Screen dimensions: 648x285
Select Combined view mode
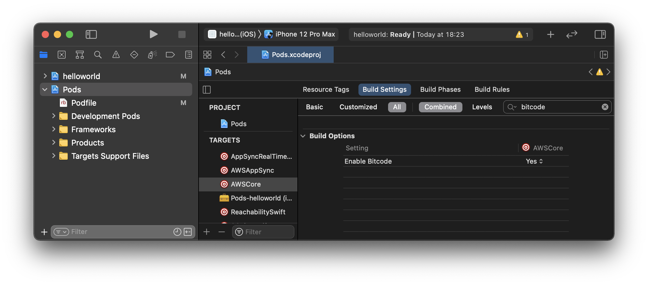[x=440, y=107]
